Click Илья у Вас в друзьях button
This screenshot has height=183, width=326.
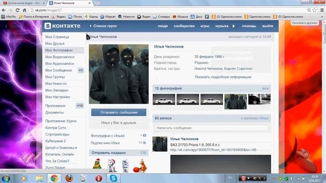point(119,123)
